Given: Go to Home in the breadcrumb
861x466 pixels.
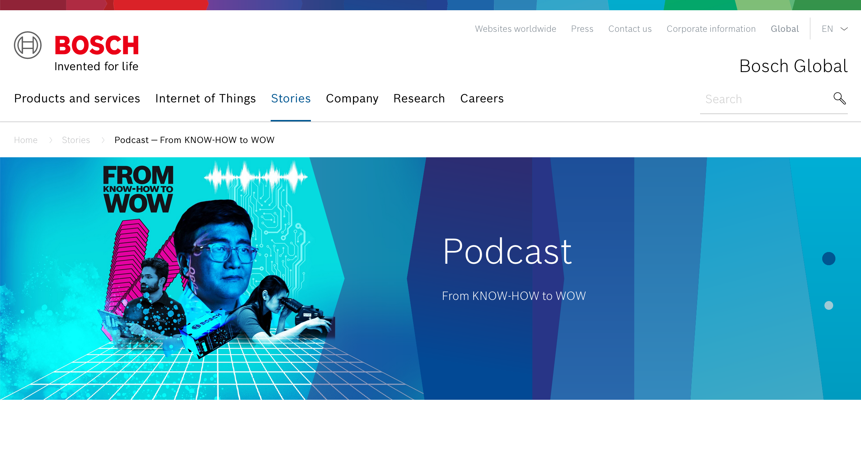Looking at the screenshot, I should pos(26,140).
